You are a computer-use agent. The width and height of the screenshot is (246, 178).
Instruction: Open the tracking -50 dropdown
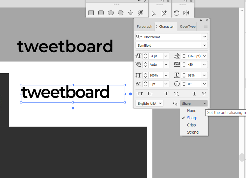[205, 65]
